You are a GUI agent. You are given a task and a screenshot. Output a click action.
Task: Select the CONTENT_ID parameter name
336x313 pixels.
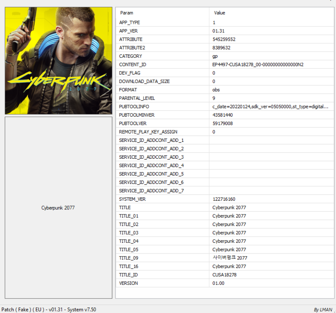tap(133, 64)
